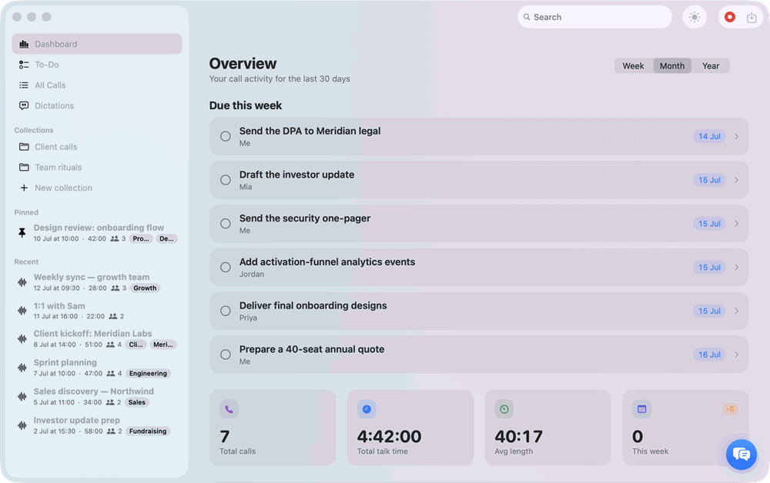770x483 pixels.
Task: Check off Prepare a 40-seat annual quote
Action: point(226,355)
